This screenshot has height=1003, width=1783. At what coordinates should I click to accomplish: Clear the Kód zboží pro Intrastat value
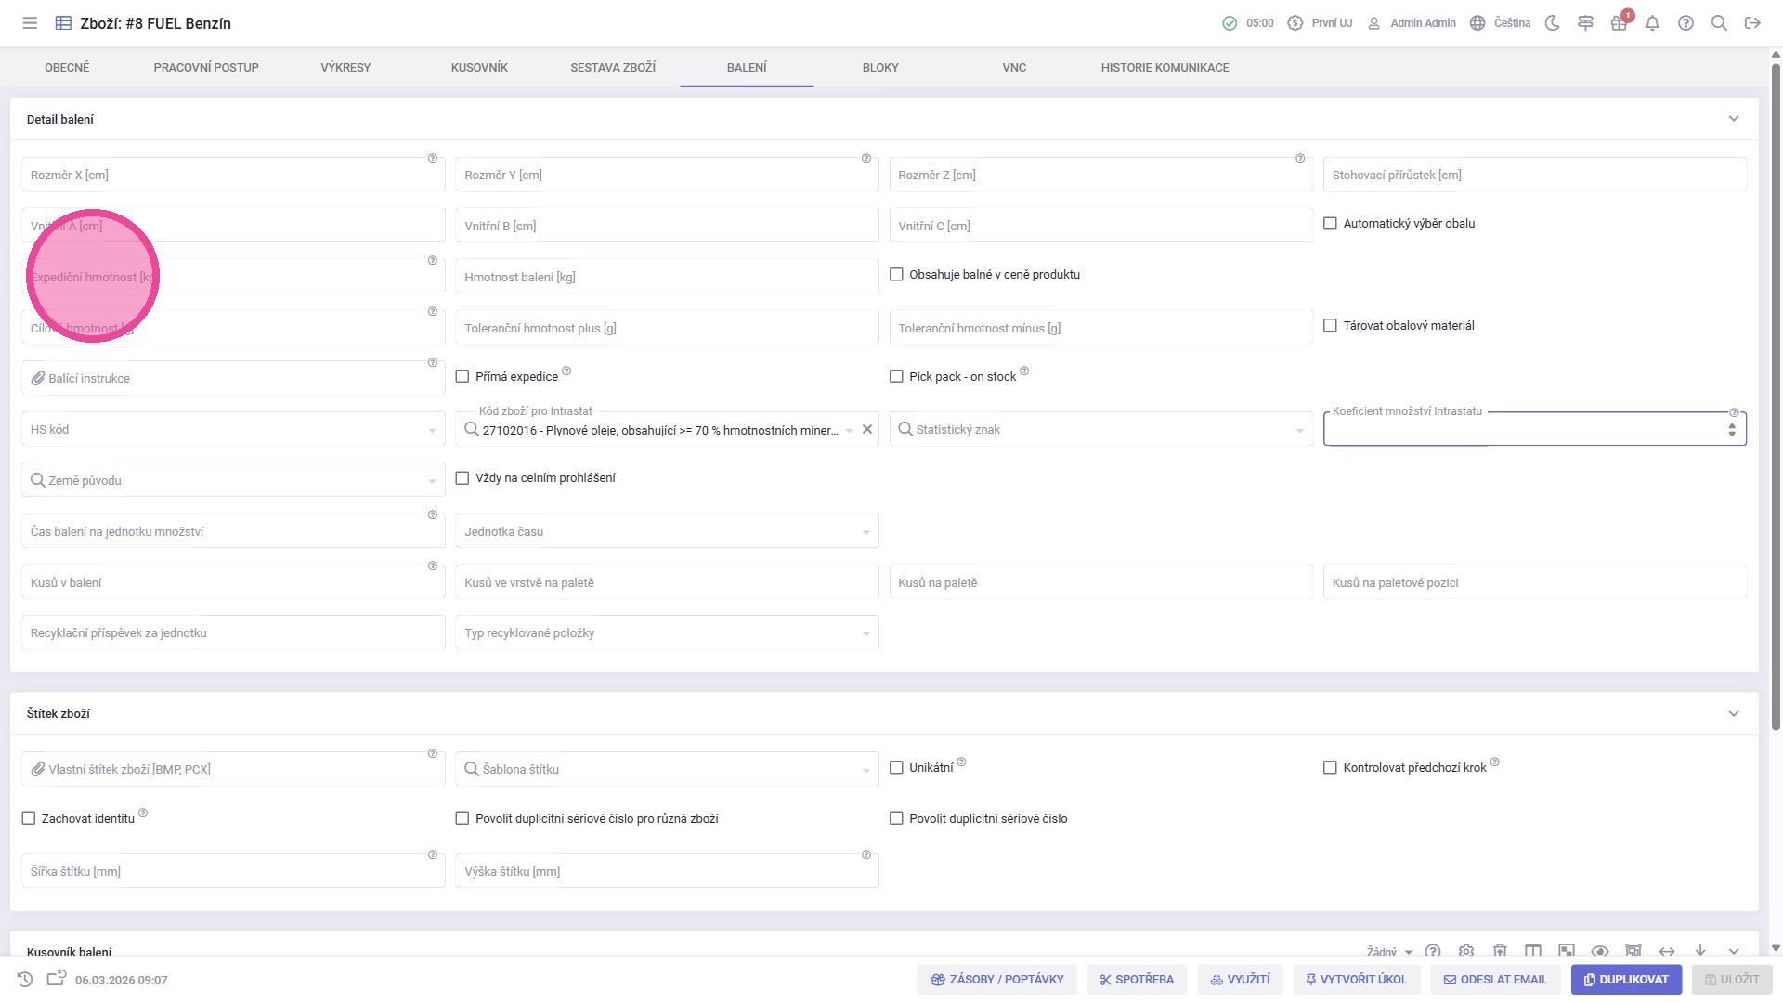coord(866,429)
